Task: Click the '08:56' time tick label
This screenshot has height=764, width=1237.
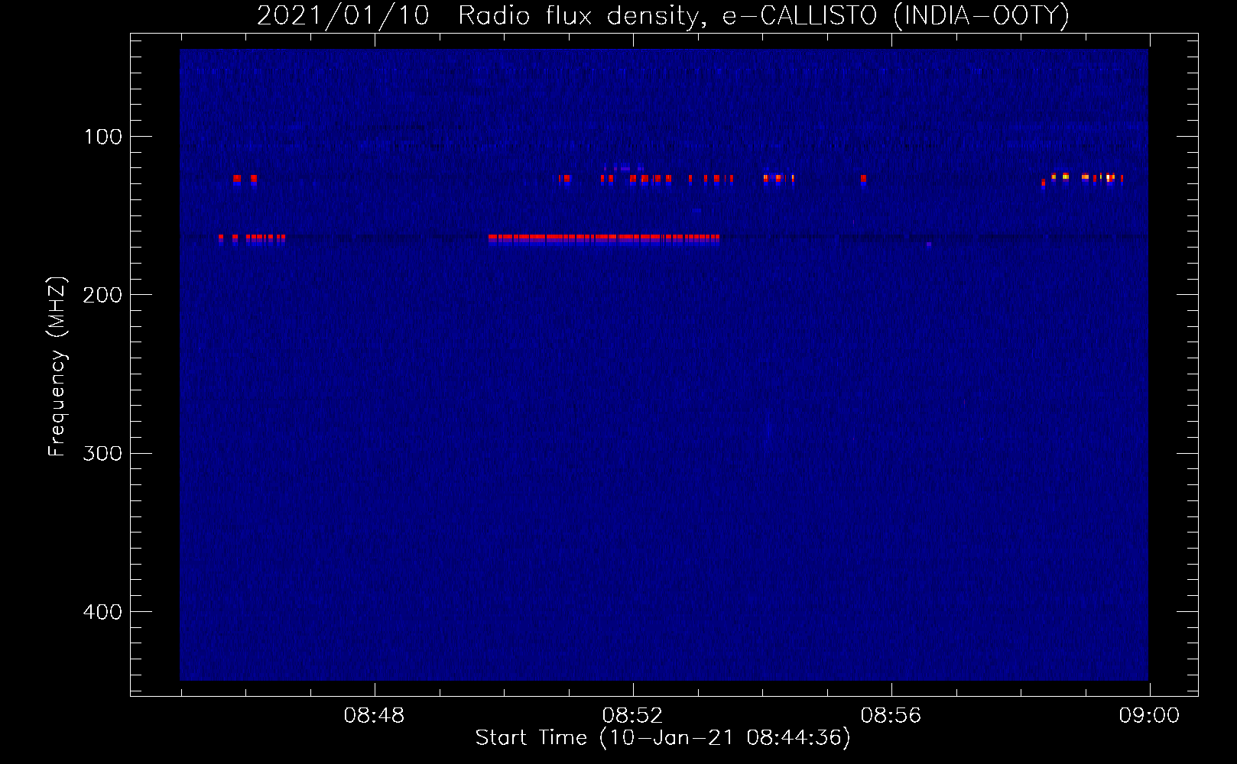Action: tap(891, 716)
